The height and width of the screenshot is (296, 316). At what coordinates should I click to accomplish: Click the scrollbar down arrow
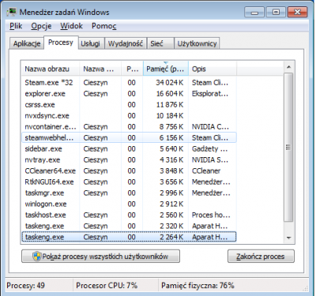click(289, 238)
